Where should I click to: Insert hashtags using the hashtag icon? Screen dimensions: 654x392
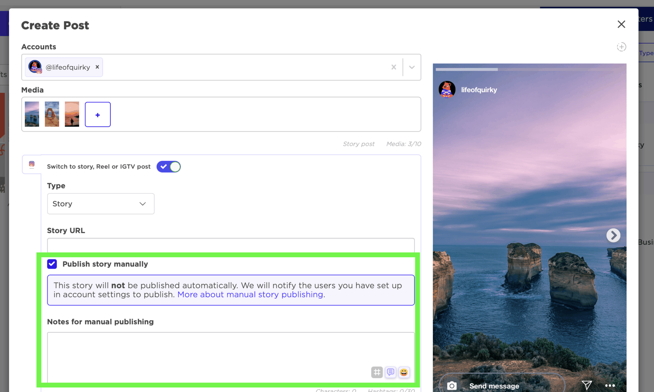377,372
